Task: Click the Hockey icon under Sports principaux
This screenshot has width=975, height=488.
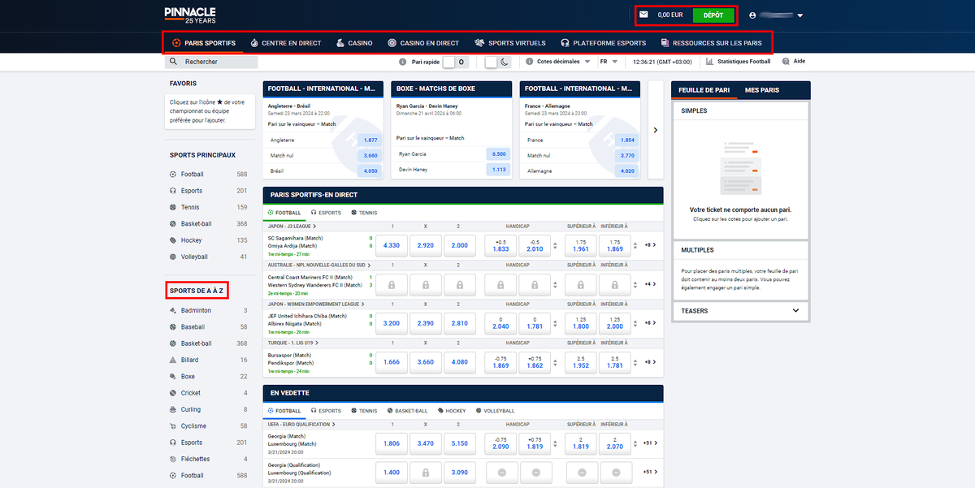Action: click(173, 240)
